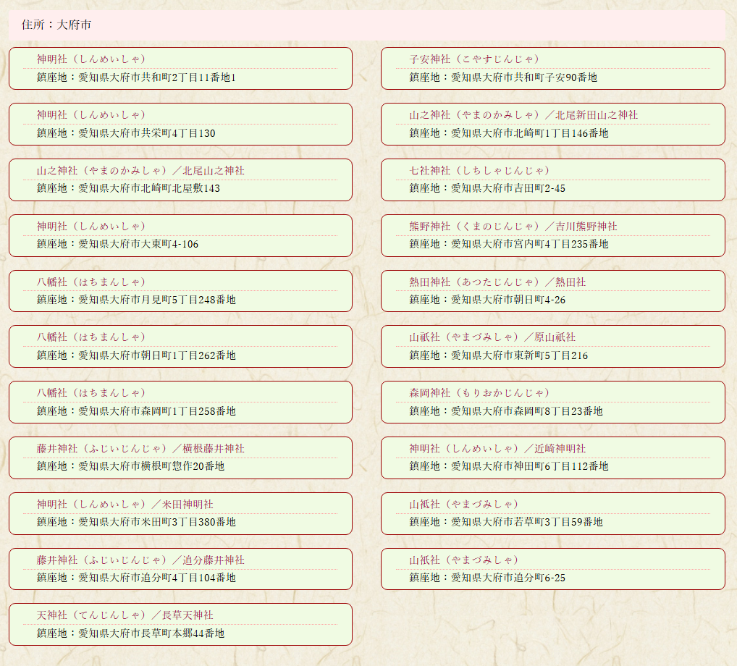This screenshot has height=666, width=737.
Task: Open 熊野神社／吉川熊野神社 shrine entry
Action: click(x=513, y=227)
